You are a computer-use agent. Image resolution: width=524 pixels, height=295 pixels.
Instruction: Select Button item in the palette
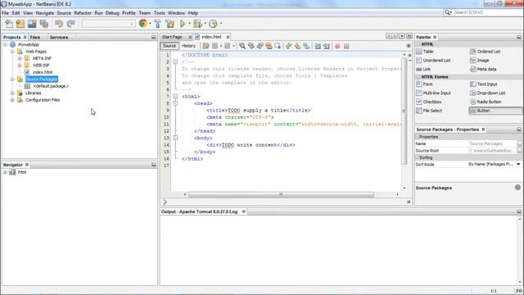[495, 111]
